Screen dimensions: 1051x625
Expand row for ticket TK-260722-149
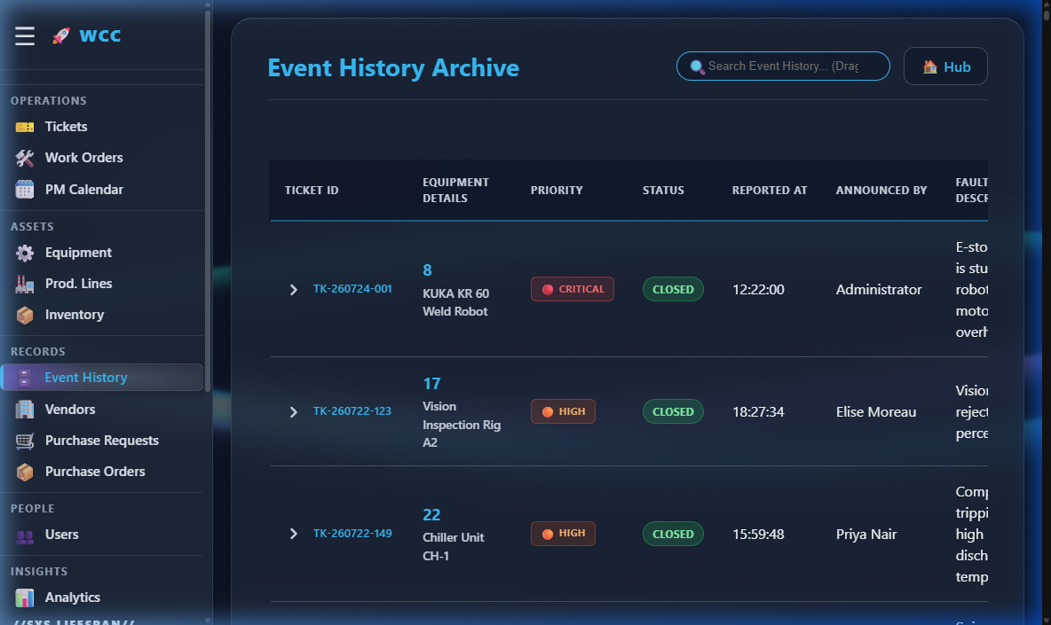pyautogui.click(x=293, y=534)
